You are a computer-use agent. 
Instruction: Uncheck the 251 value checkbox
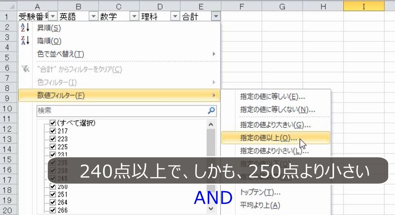pos(53,194)
